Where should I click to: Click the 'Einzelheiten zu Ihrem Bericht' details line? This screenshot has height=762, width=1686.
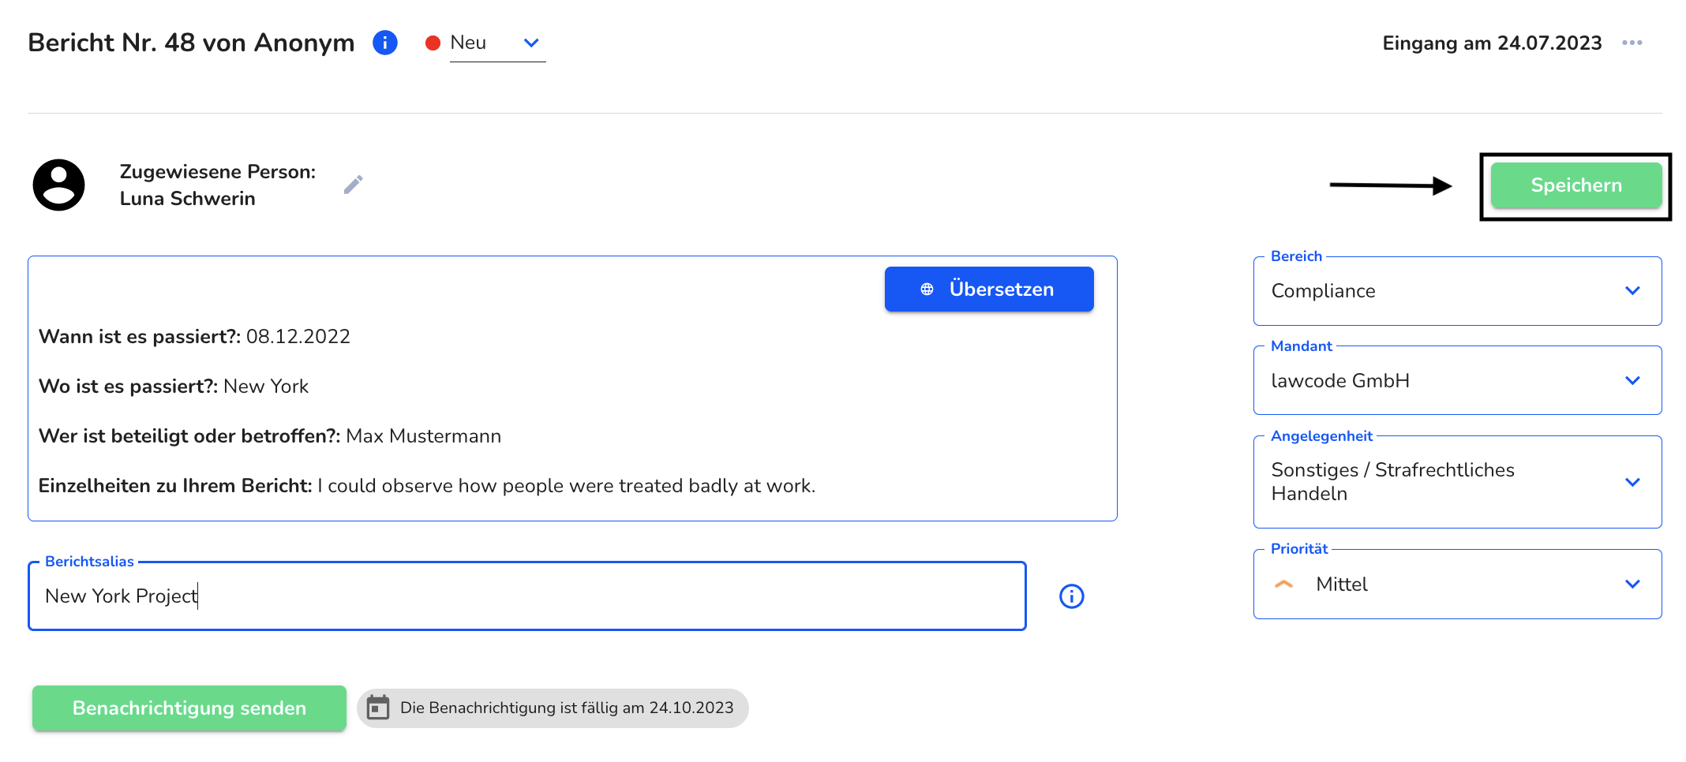coord(427,486)
